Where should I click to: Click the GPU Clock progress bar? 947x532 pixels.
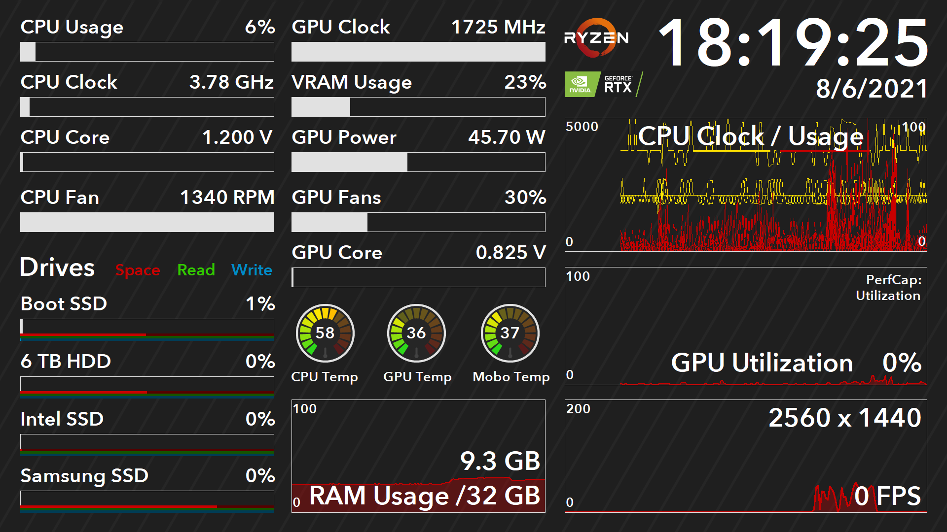pos(418,52)
